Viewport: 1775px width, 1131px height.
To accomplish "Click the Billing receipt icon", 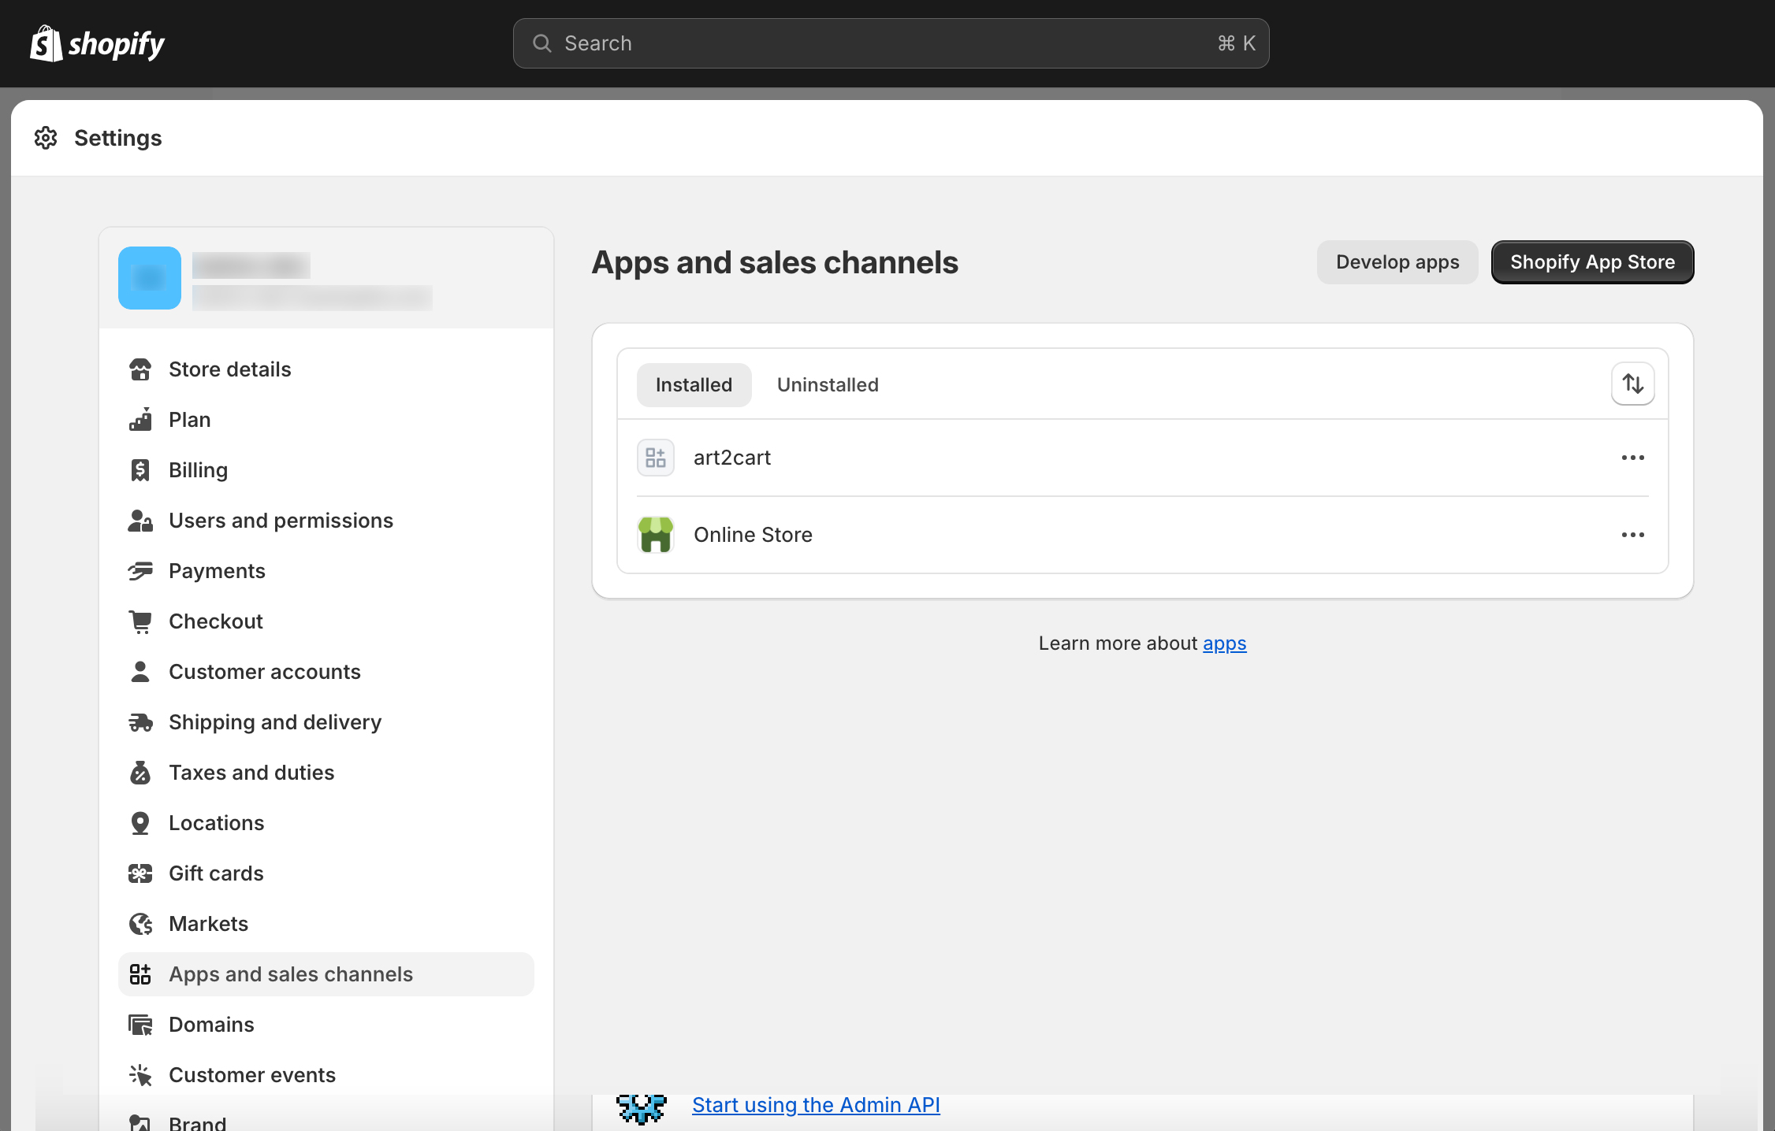I will pos(140,470).
